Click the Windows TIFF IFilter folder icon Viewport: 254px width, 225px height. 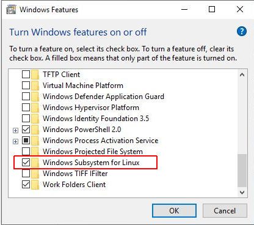click(x=35, y=174)
